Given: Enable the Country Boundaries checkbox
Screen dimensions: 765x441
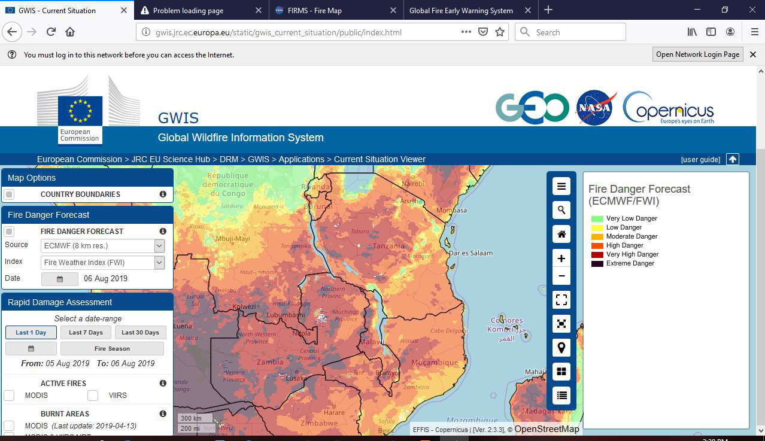Looking at the screenshot, I should pyautogui.click(x=8, y=194).
